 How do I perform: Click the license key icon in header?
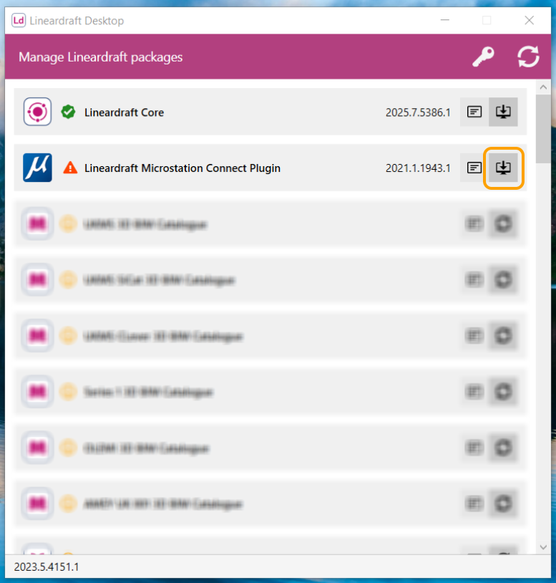coord(483,57)
